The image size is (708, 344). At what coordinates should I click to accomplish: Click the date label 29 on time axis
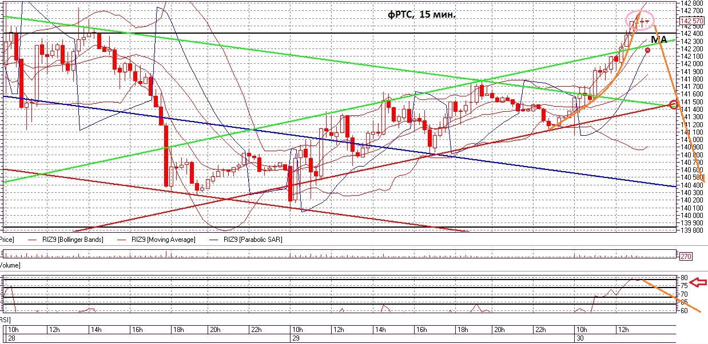(x=296, y=338)
